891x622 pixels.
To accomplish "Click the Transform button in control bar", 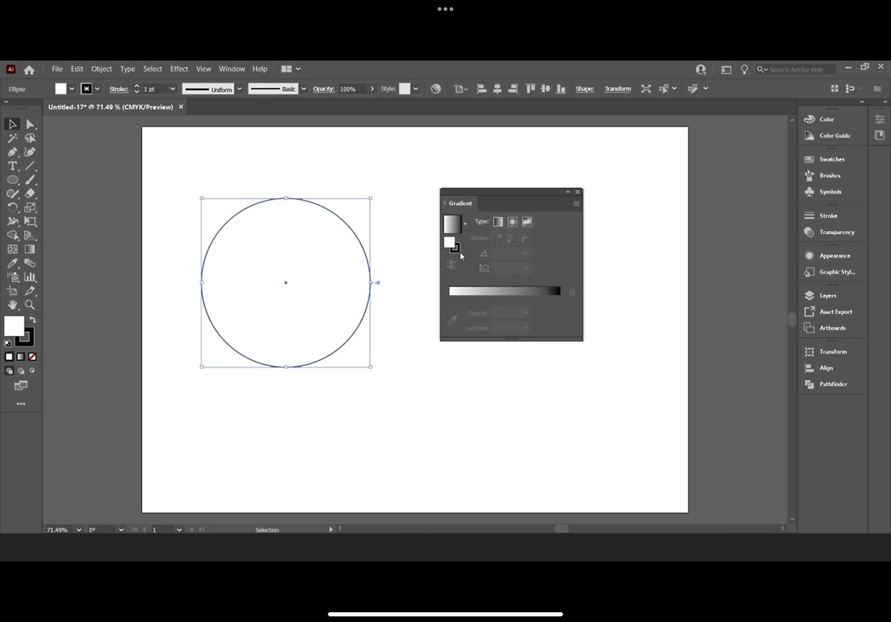I will pyautogui.click(x=617, y=89).
